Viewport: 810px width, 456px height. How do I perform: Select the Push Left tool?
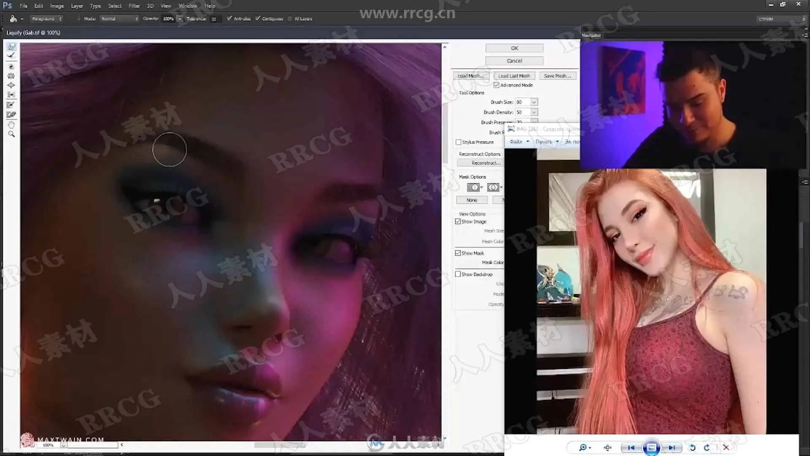(11, 95)
